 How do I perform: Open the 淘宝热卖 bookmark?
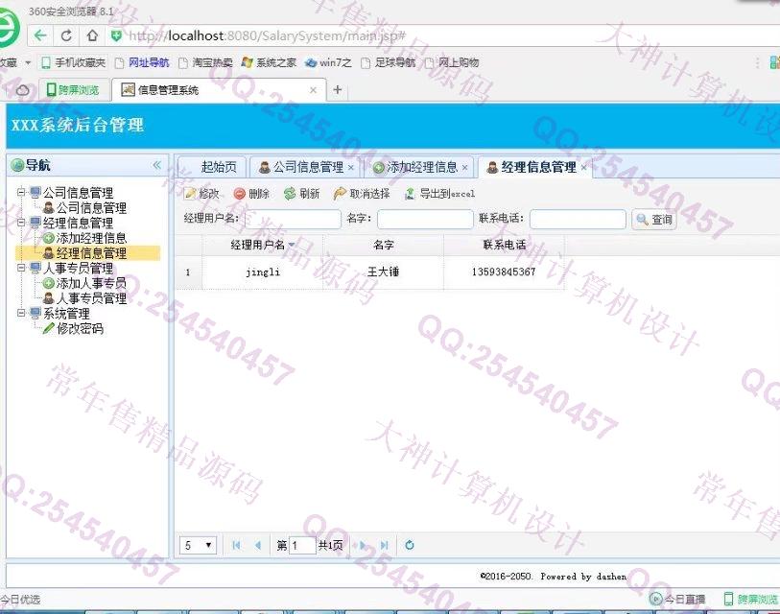click(x=205, y=62)
